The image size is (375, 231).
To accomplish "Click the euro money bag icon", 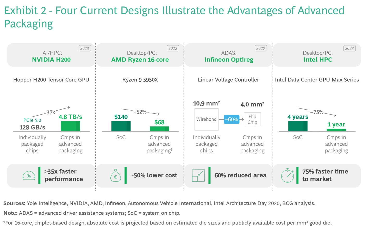I will click(x=116, y=175).
